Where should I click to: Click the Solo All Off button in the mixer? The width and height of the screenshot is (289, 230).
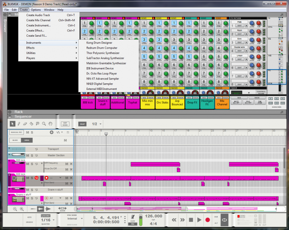coord(248,102)
